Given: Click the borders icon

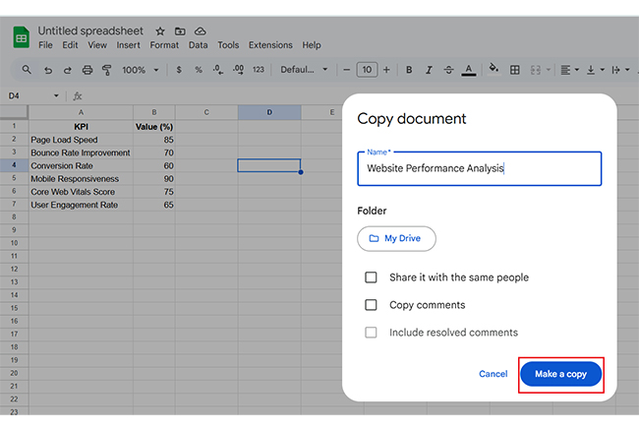Looking at the screenshot, I should 515,70.
